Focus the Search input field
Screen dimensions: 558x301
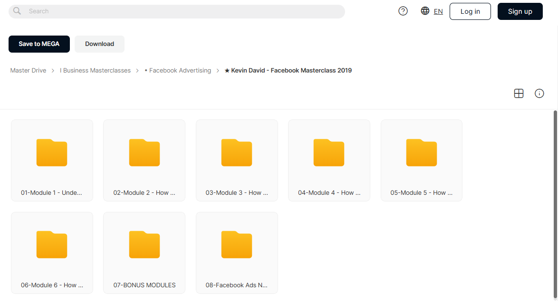click(177, 11)
